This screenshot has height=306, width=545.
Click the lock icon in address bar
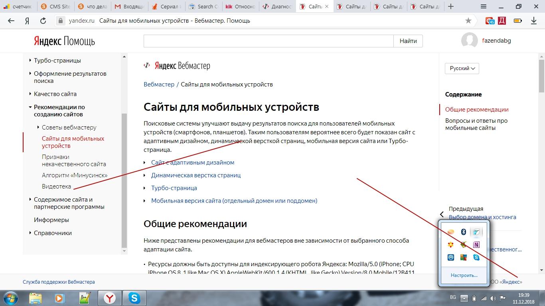click(x=61, y=21)
